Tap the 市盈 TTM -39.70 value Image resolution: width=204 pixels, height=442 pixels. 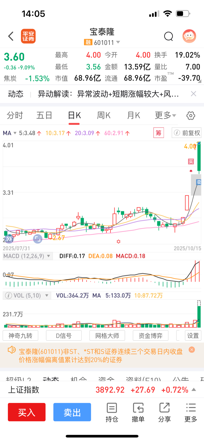point(189,78)
